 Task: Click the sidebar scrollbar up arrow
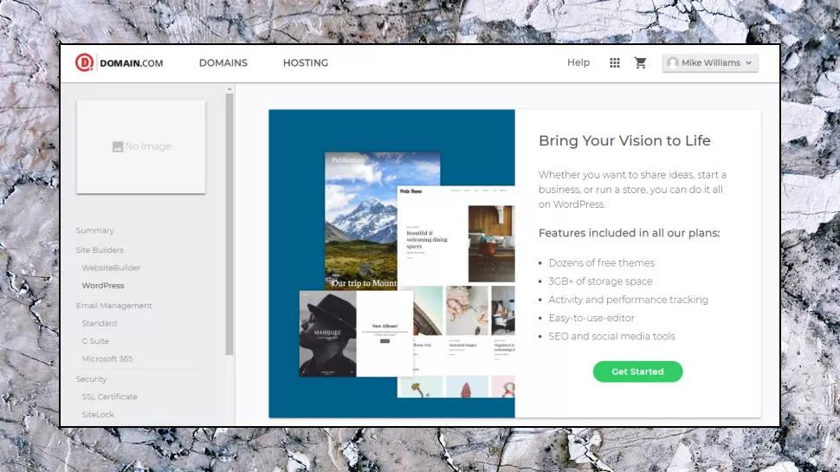(229, 89)
